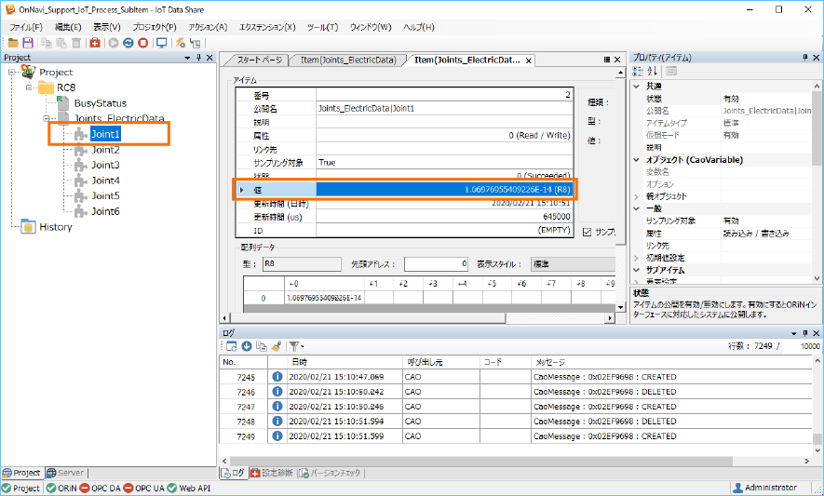
Task: Open the 表示(V) menu
Action: click(x=107, y=27)
